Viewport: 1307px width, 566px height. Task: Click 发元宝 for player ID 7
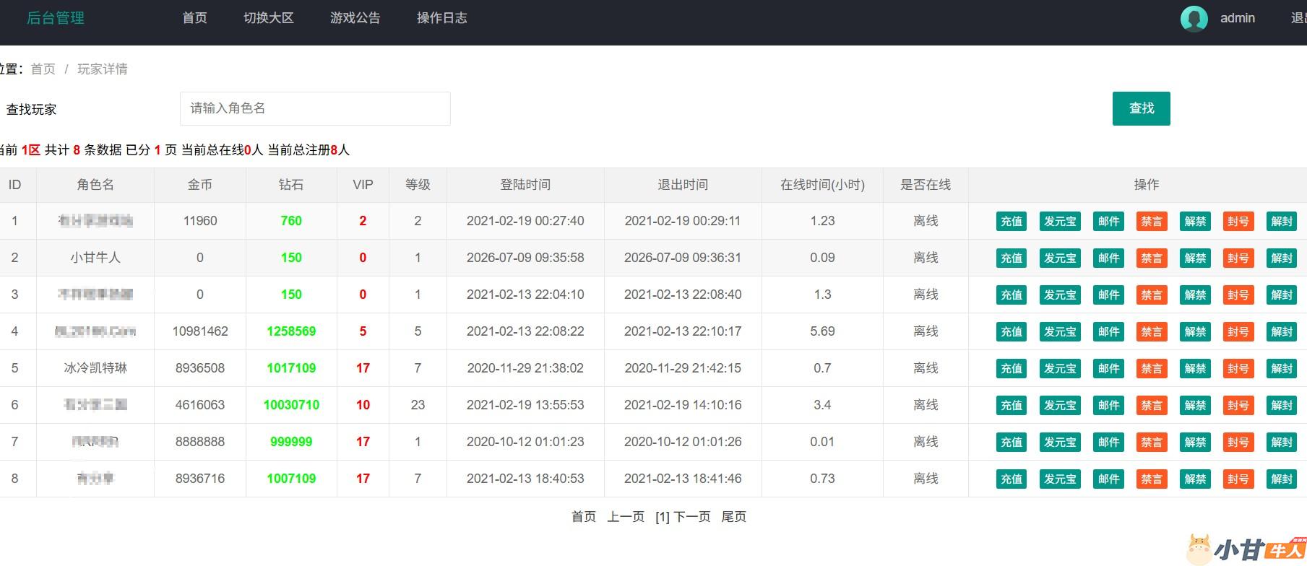point(1060,443)
